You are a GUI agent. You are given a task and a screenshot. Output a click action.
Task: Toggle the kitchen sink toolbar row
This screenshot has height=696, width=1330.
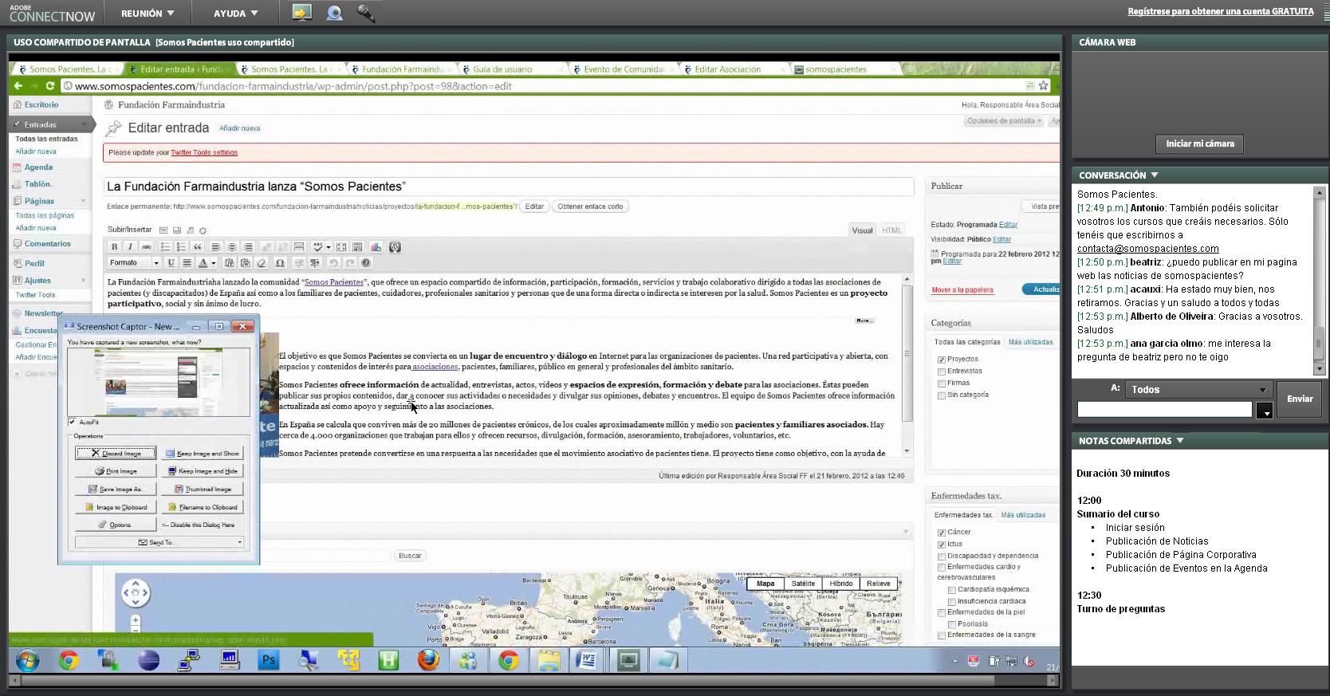point(357,247)
